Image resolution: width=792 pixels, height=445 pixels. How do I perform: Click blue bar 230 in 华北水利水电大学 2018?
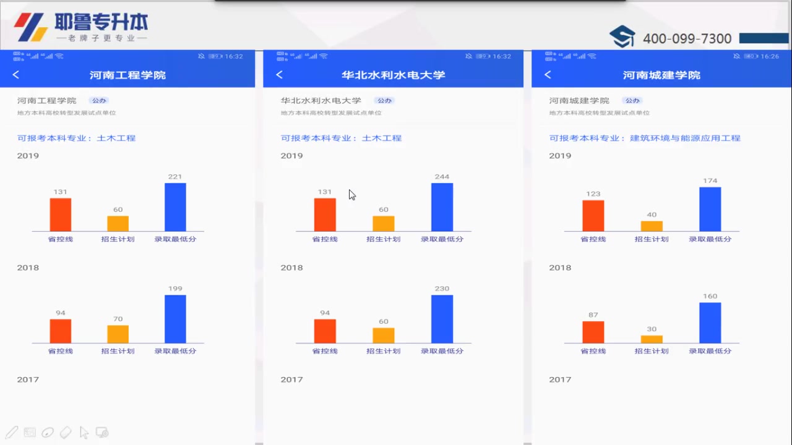(442, 319)
